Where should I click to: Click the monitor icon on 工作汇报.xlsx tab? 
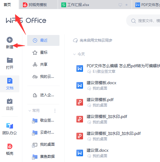[120, 5]
